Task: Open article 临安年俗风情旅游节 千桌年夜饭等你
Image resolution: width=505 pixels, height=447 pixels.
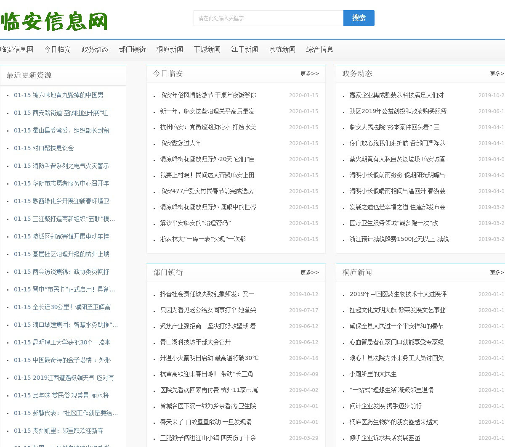Action: pyautogui.click(x=208, y=95)
